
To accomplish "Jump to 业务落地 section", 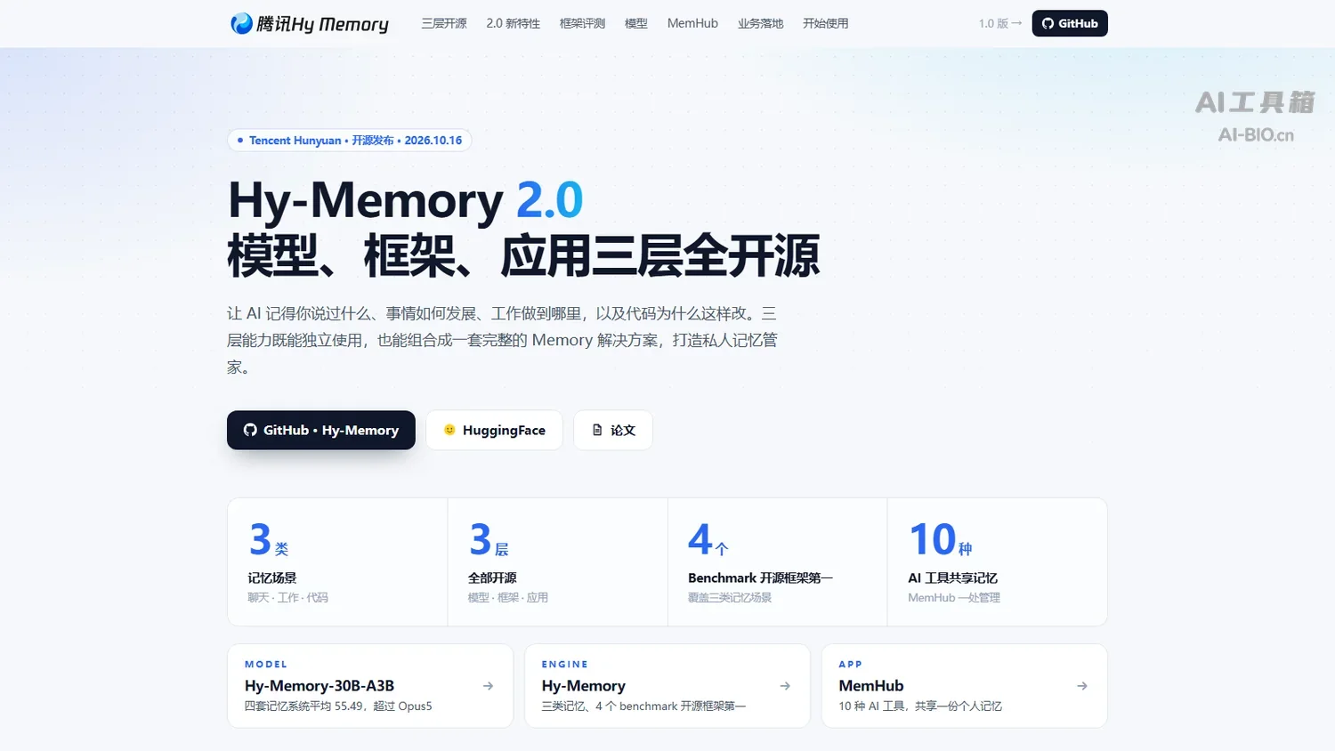I will (x=760, y=23).
